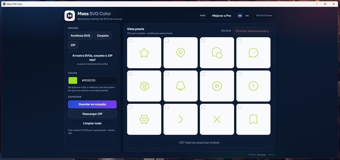Click the ZIP source button
Screen dimensions: 340x160
[x=73, y=45]
